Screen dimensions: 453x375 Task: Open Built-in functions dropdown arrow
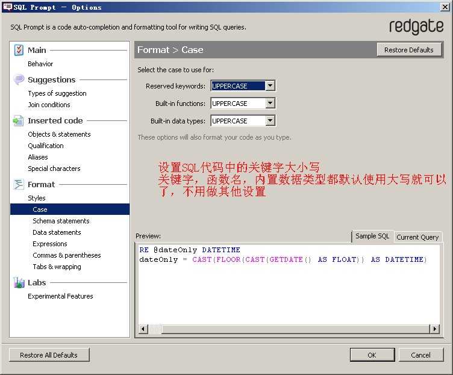[x=270, y=103]
